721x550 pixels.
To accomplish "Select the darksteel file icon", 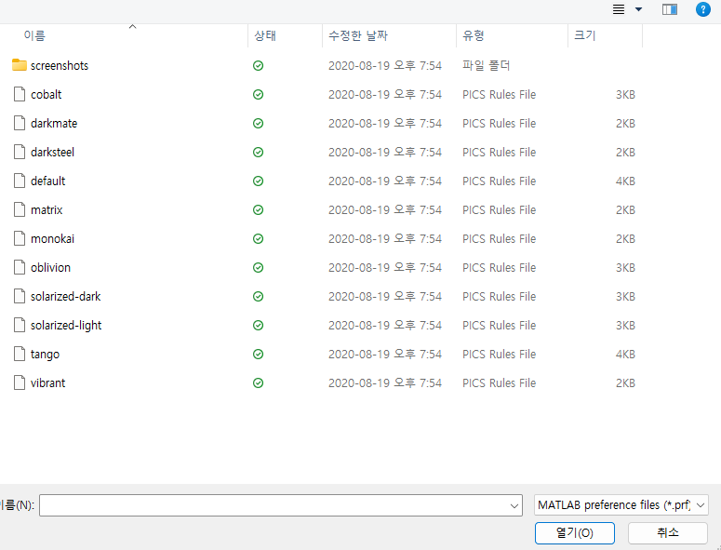I will coord(20,152).
